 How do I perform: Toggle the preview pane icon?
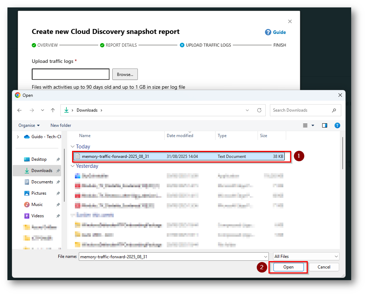pos(324,125)
